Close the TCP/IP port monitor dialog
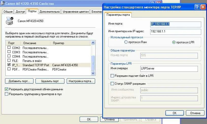 pos(203,7)
